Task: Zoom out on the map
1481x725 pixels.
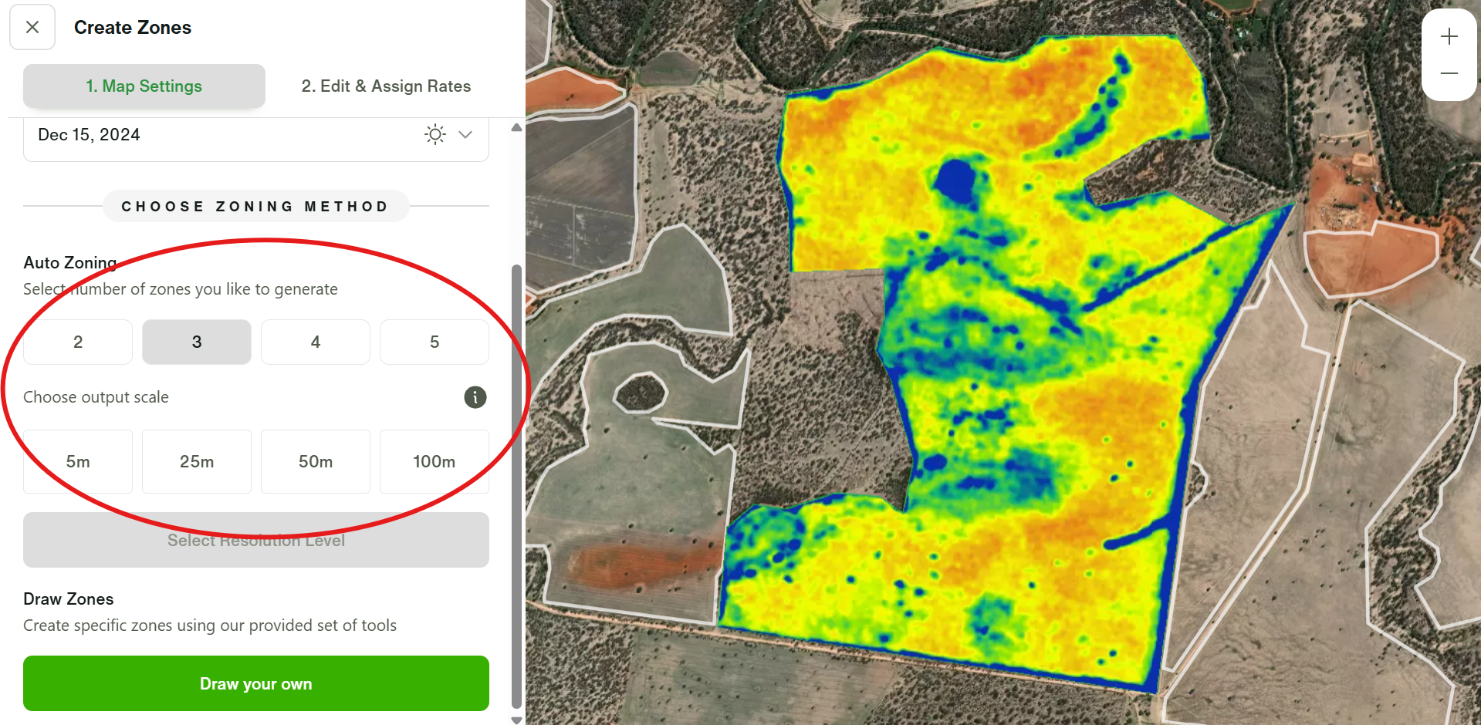Action: coord(1449,73)
